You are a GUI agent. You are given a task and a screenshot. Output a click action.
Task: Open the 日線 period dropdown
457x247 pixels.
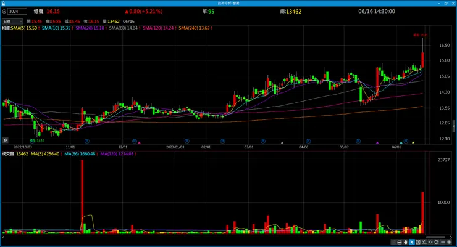point(12,21)
